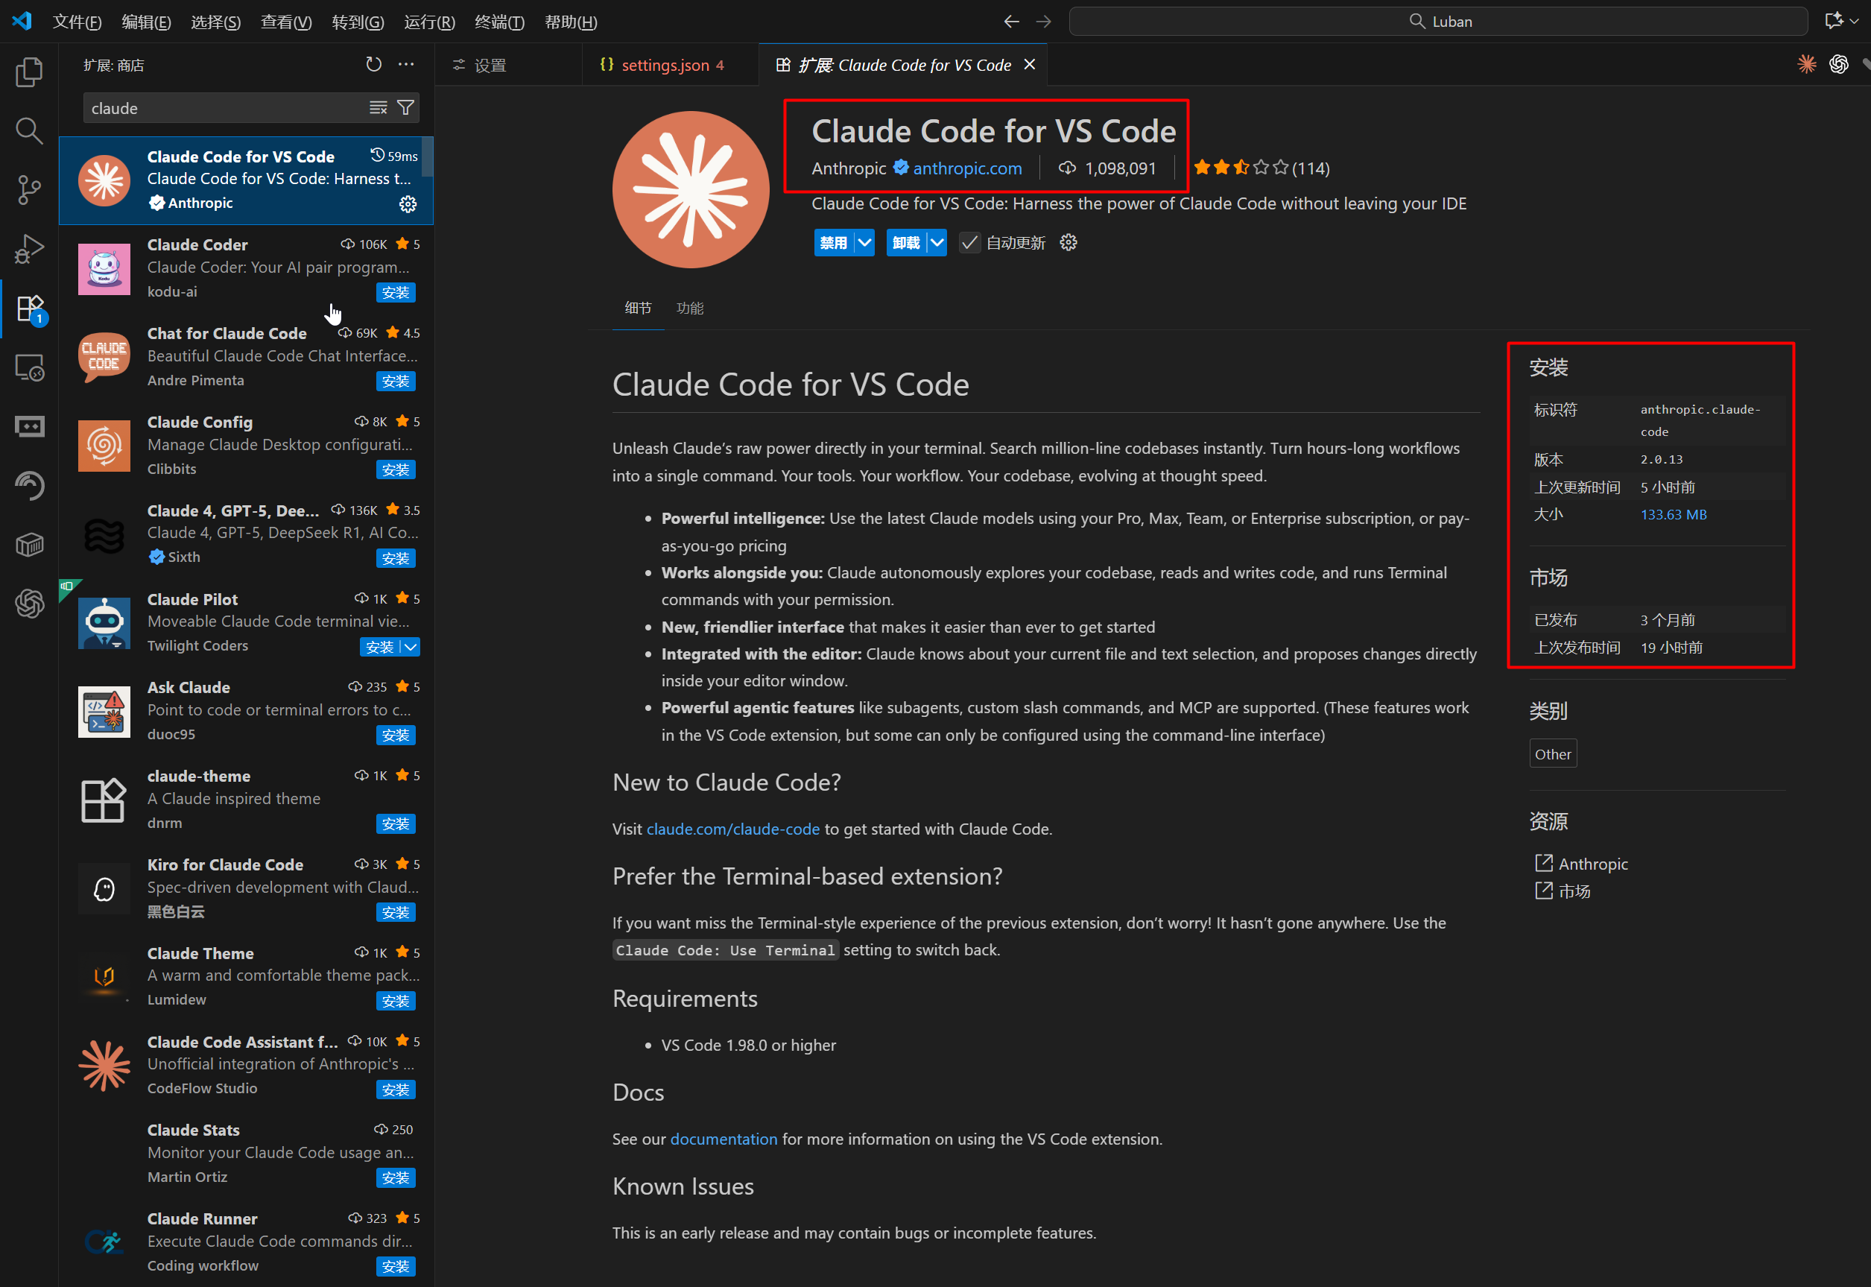Clear extension search results icon
The image size is (1871, 1287).
click(378, 108)
